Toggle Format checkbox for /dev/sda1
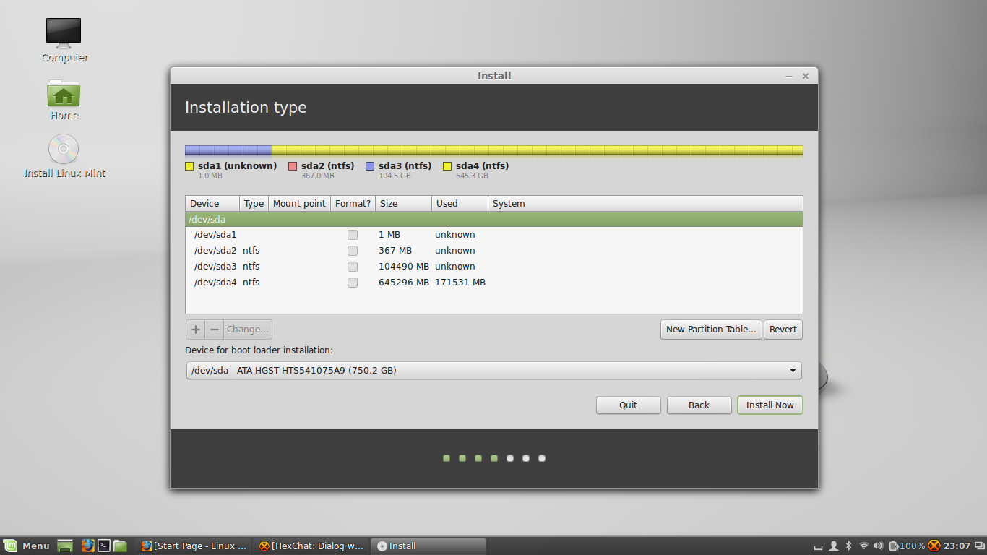987x555 pixels. tap(353, 235)
